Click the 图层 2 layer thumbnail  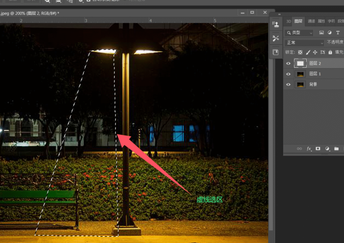pos(300,64)
